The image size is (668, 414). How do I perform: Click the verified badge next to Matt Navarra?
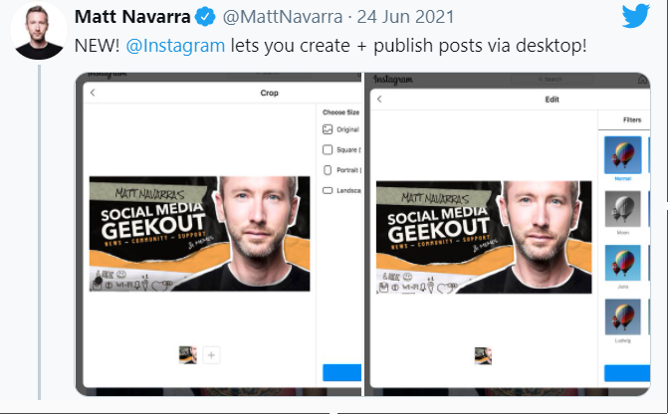coord(205,17)
